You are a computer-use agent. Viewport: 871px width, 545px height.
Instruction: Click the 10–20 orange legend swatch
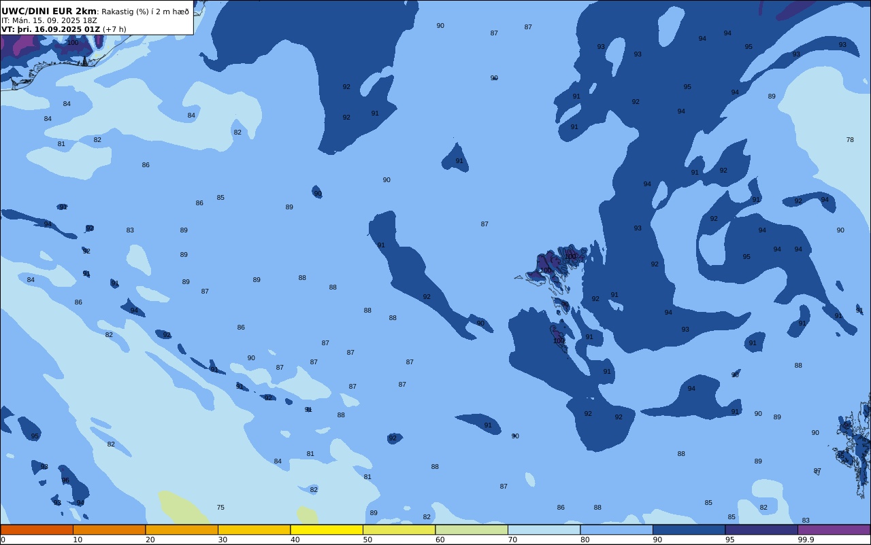point(110,529)
